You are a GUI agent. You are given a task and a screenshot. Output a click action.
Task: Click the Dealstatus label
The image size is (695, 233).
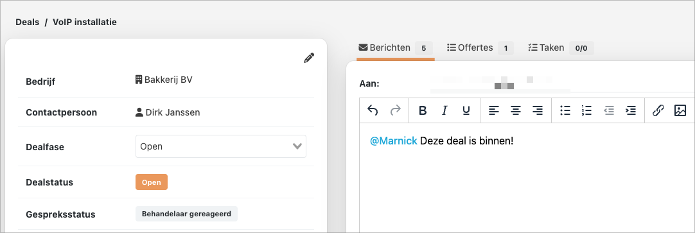49,182
